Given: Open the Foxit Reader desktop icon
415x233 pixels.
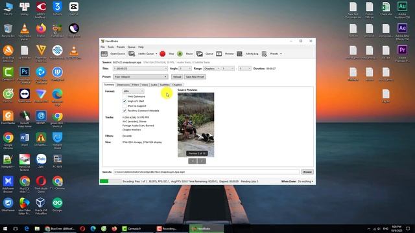Looking at the screenshot, I should click(x=8, y=116).
